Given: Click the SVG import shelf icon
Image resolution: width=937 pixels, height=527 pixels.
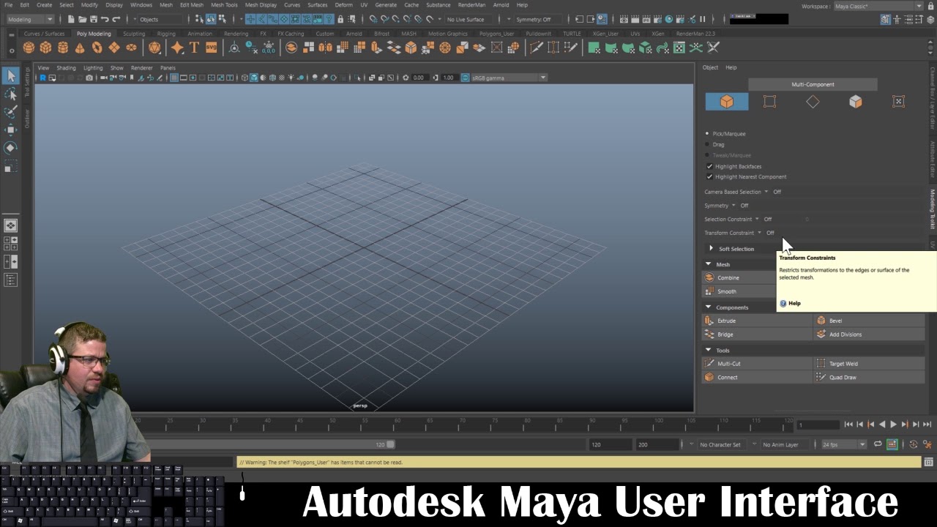Looking at the screenshot, I should pyautogui.click(x=211, y=48).
